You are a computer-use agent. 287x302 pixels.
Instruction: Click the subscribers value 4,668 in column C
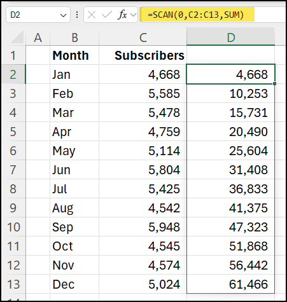pos(143,74)
